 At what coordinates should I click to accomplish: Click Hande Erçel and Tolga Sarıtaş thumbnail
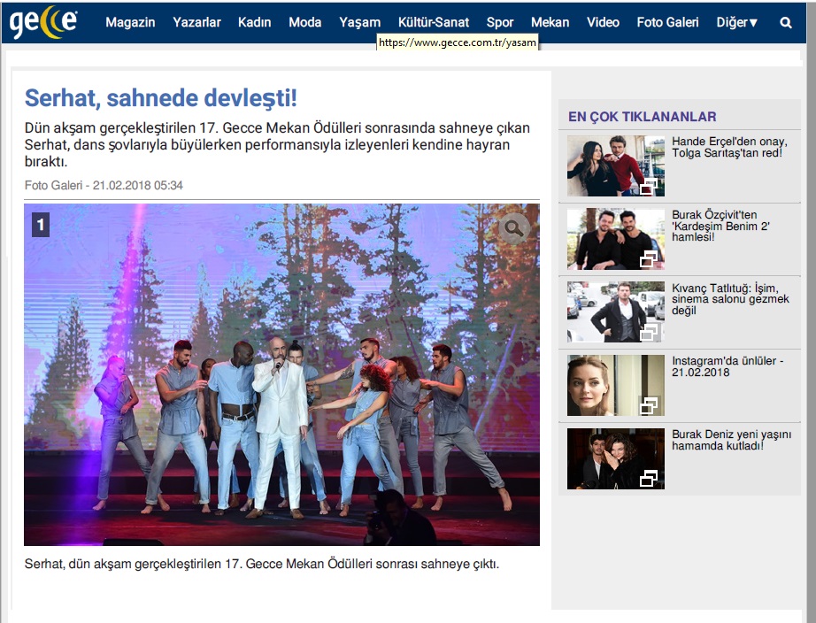616,166
